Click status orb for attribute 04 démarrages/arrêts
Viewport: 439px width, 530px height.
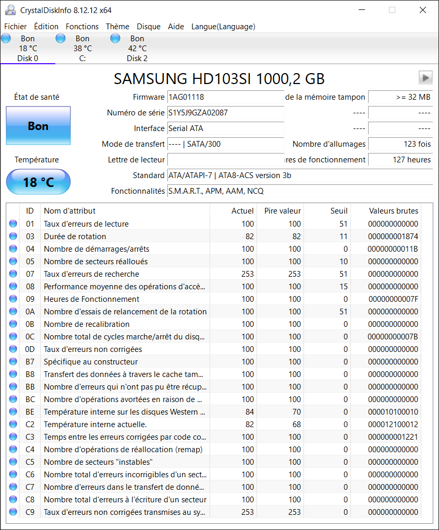13,249
